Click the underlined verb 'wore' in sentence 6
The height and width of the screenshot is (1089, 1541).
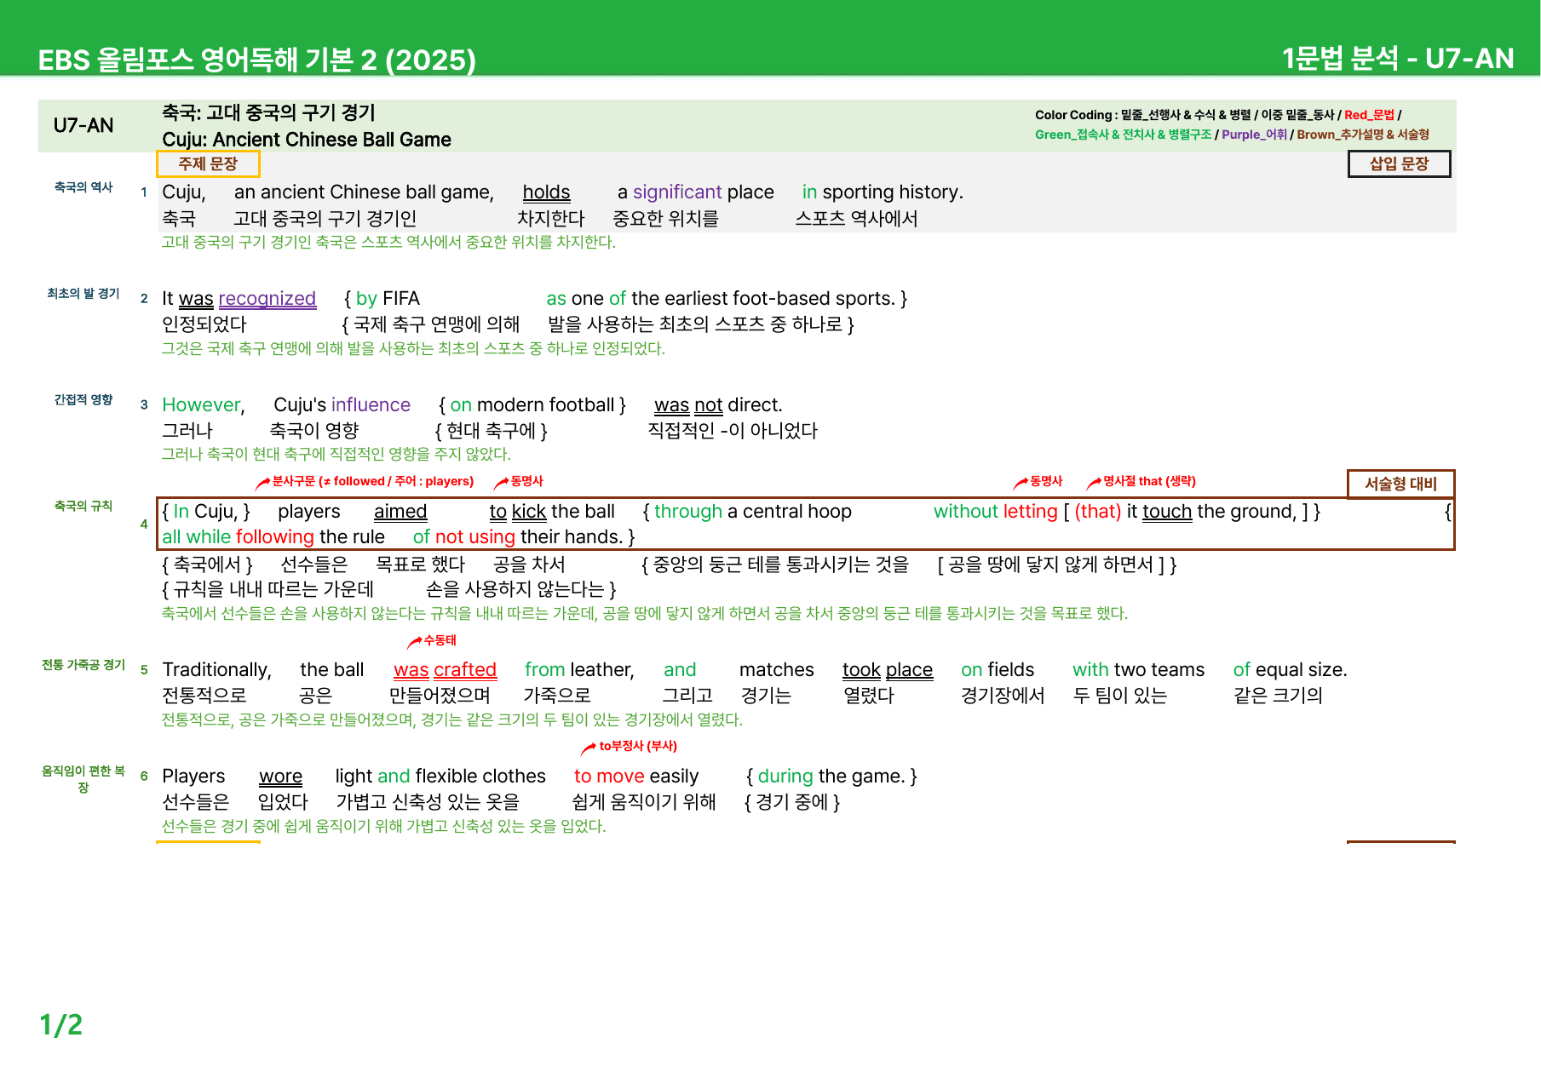click(x=280, y=777)
